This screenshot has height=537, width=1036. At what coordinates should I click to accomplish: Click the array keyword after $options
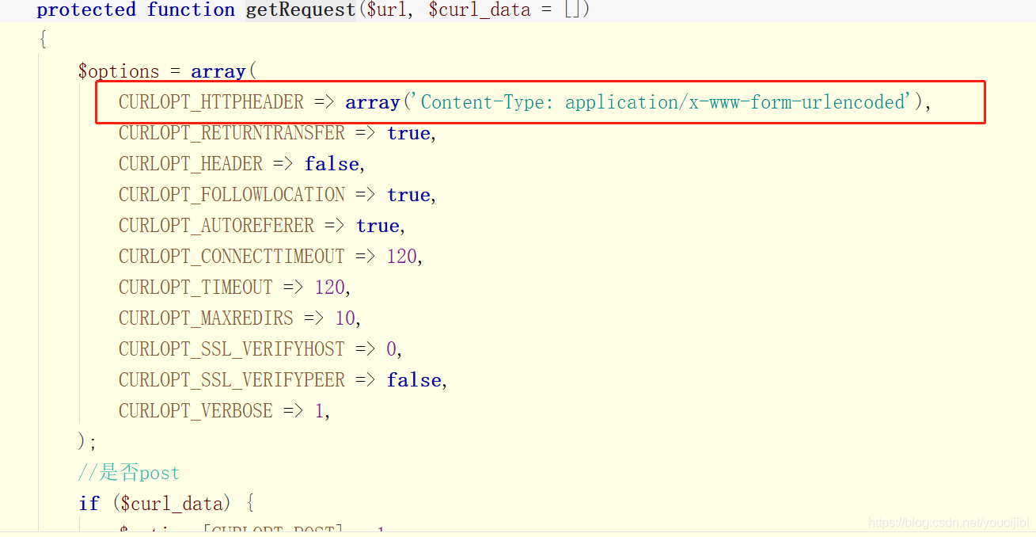[218, 71]
